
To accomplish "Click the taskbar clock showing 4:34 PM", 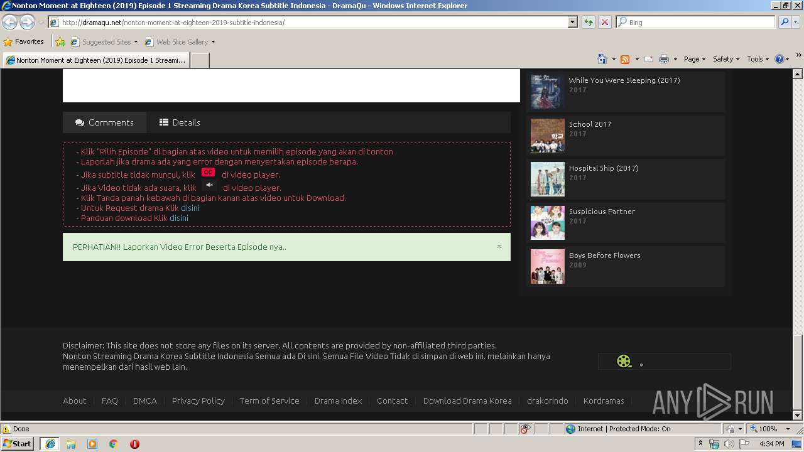I will click(x=771, y=444).
